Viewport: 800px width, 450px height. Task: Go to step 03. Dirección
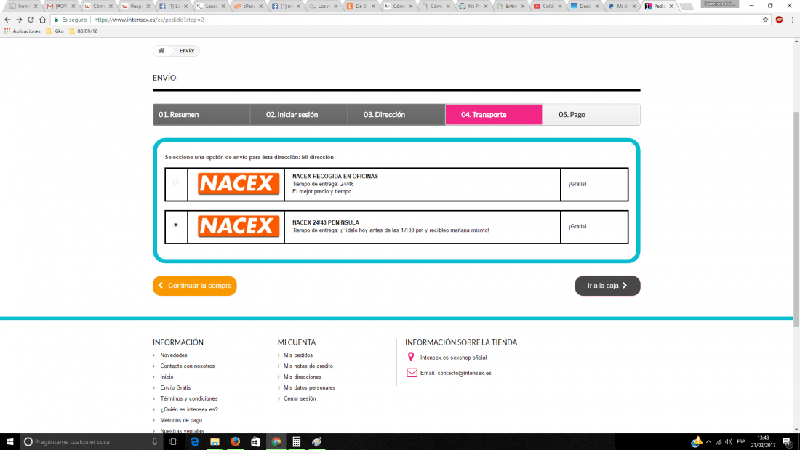tap(396, 115)
